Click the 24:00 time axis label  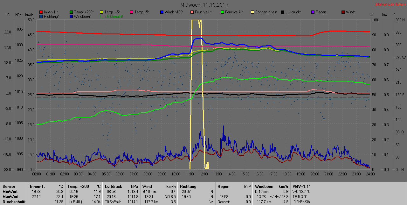[370, 174]
